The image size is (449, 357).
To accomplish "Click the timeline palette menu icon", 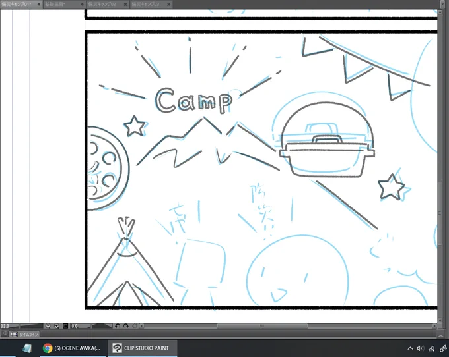I will click(x=4, y=333).
